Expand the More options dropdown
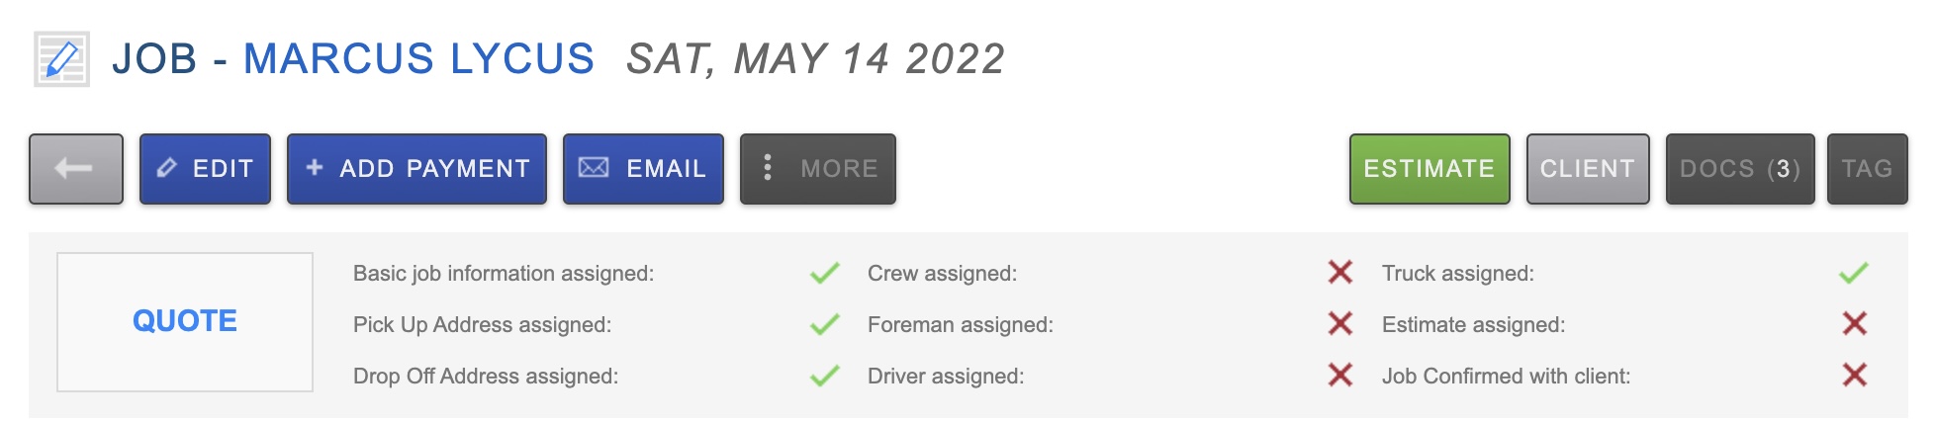Image resolution: width=1937 pixels, height=423 pixels. (x=818, y=169)
